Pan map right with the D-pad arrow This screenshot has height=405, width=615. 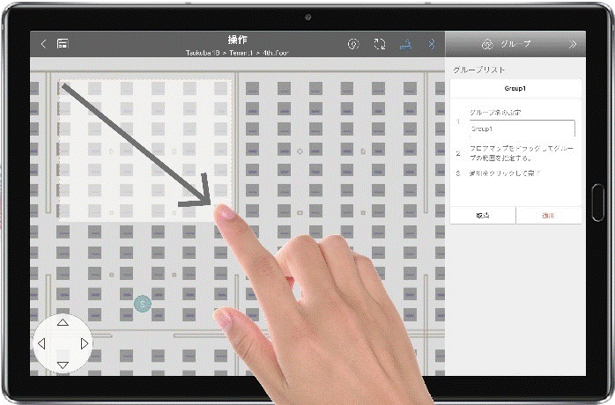(85, 344)
